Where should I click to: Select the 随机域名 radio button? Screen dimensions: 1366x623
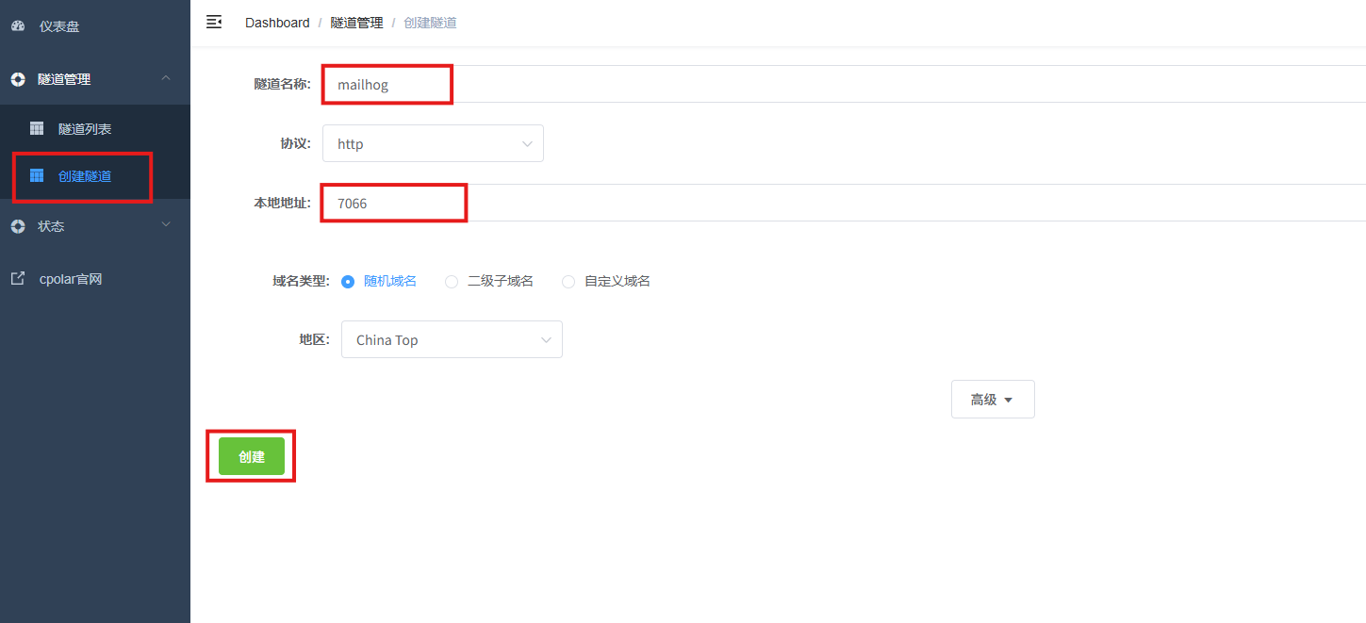(348, 281)
